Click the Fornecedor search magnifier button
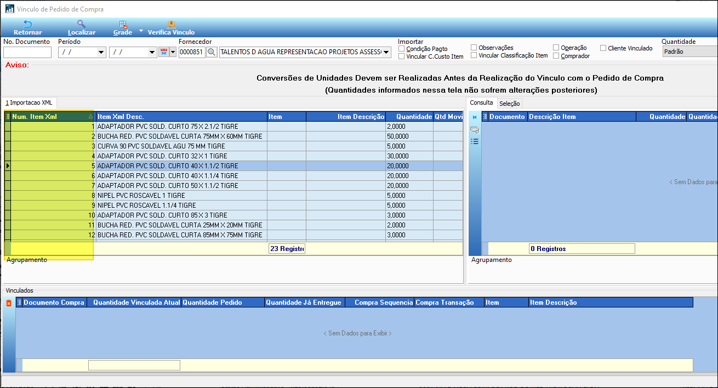 tap(212, 52)
